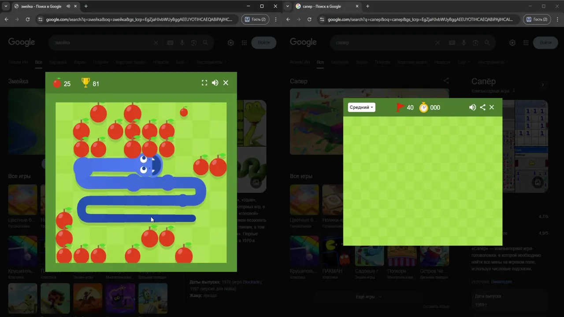Click the trophy high score icon
This screenshot has width=564, height=317.
tap(85, 83)
